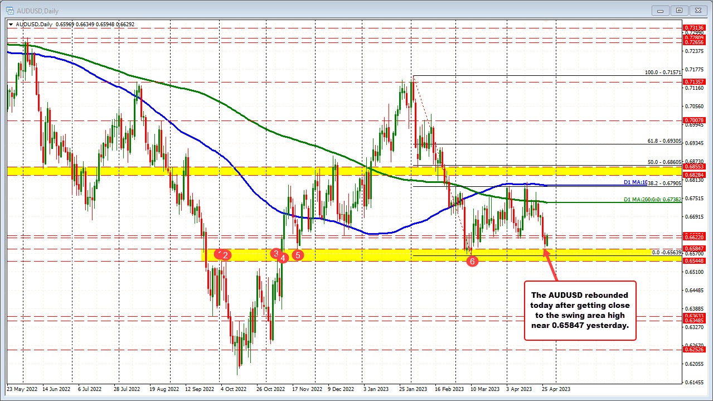Click the green 'D1 MA:200:0:0: 0.67382' label
The image size is (713, 401).
point(652,199)
